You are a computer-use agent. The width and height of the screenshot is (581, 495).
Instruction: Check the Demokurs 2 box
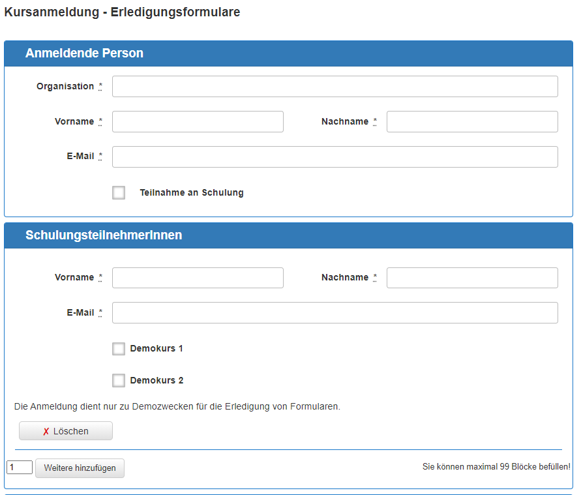119,380
